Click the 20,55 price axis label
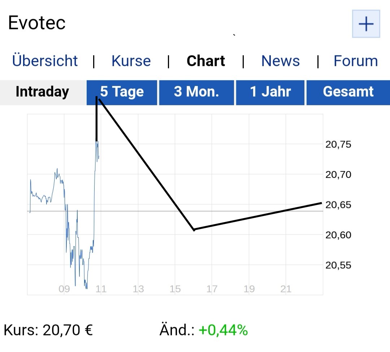This screenshot has height=352, width=390. (338, 265)
